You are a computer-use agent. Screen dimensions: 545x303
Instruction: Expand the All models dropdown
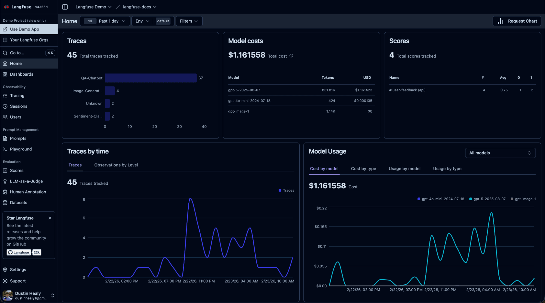pyautogui.click(x=500, y=153)
